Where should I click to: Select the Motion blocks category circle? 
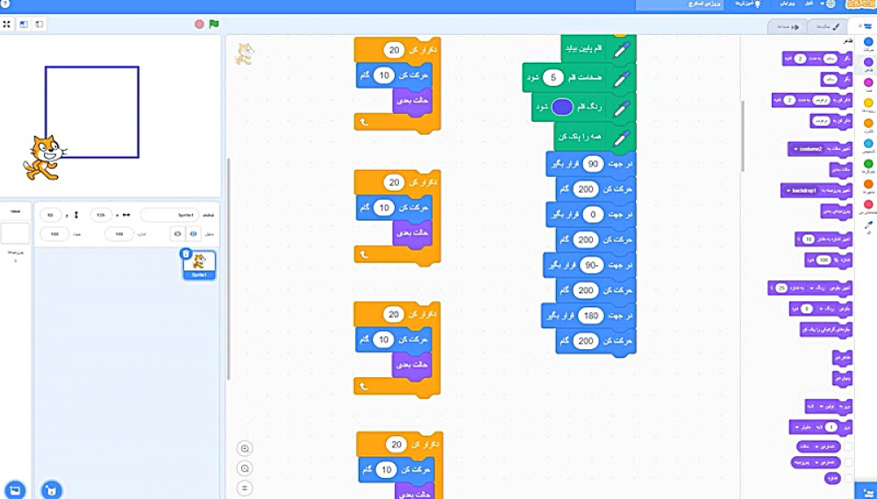(868, 41)
